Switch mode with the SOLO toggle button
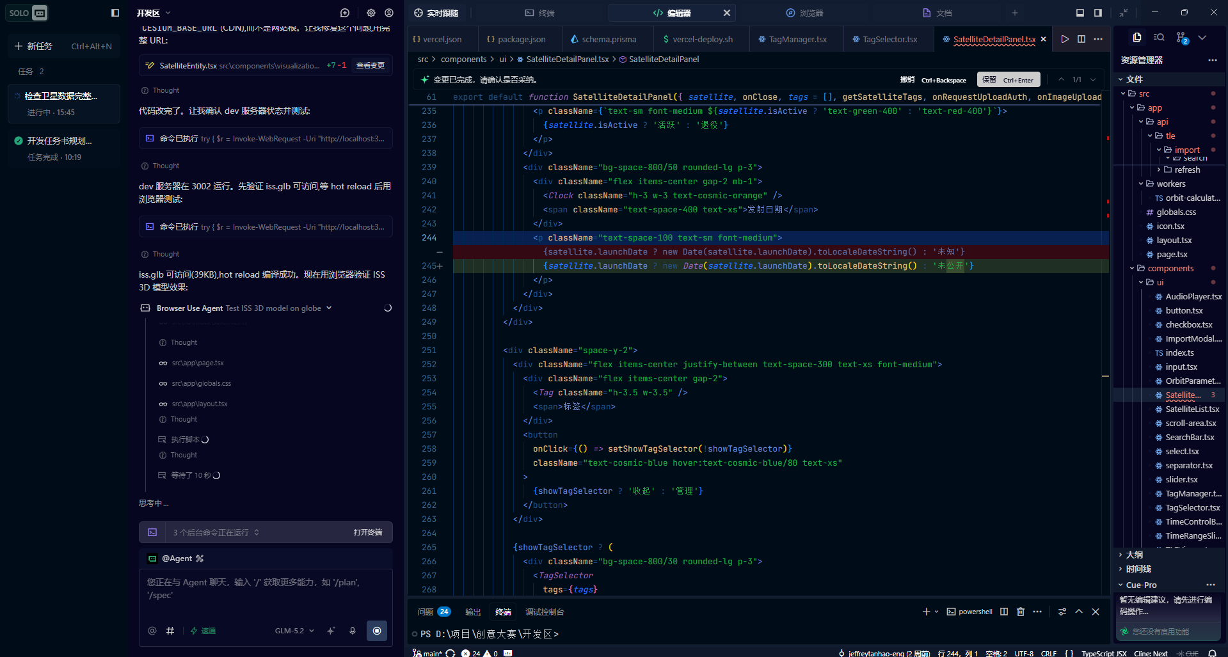1228x657 pixels. pos(28,13)
